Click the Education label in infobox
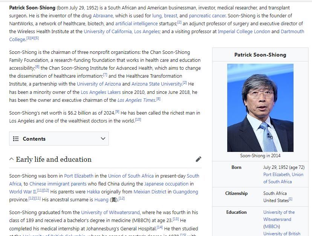312x236 pixels. tap(236, 212)
